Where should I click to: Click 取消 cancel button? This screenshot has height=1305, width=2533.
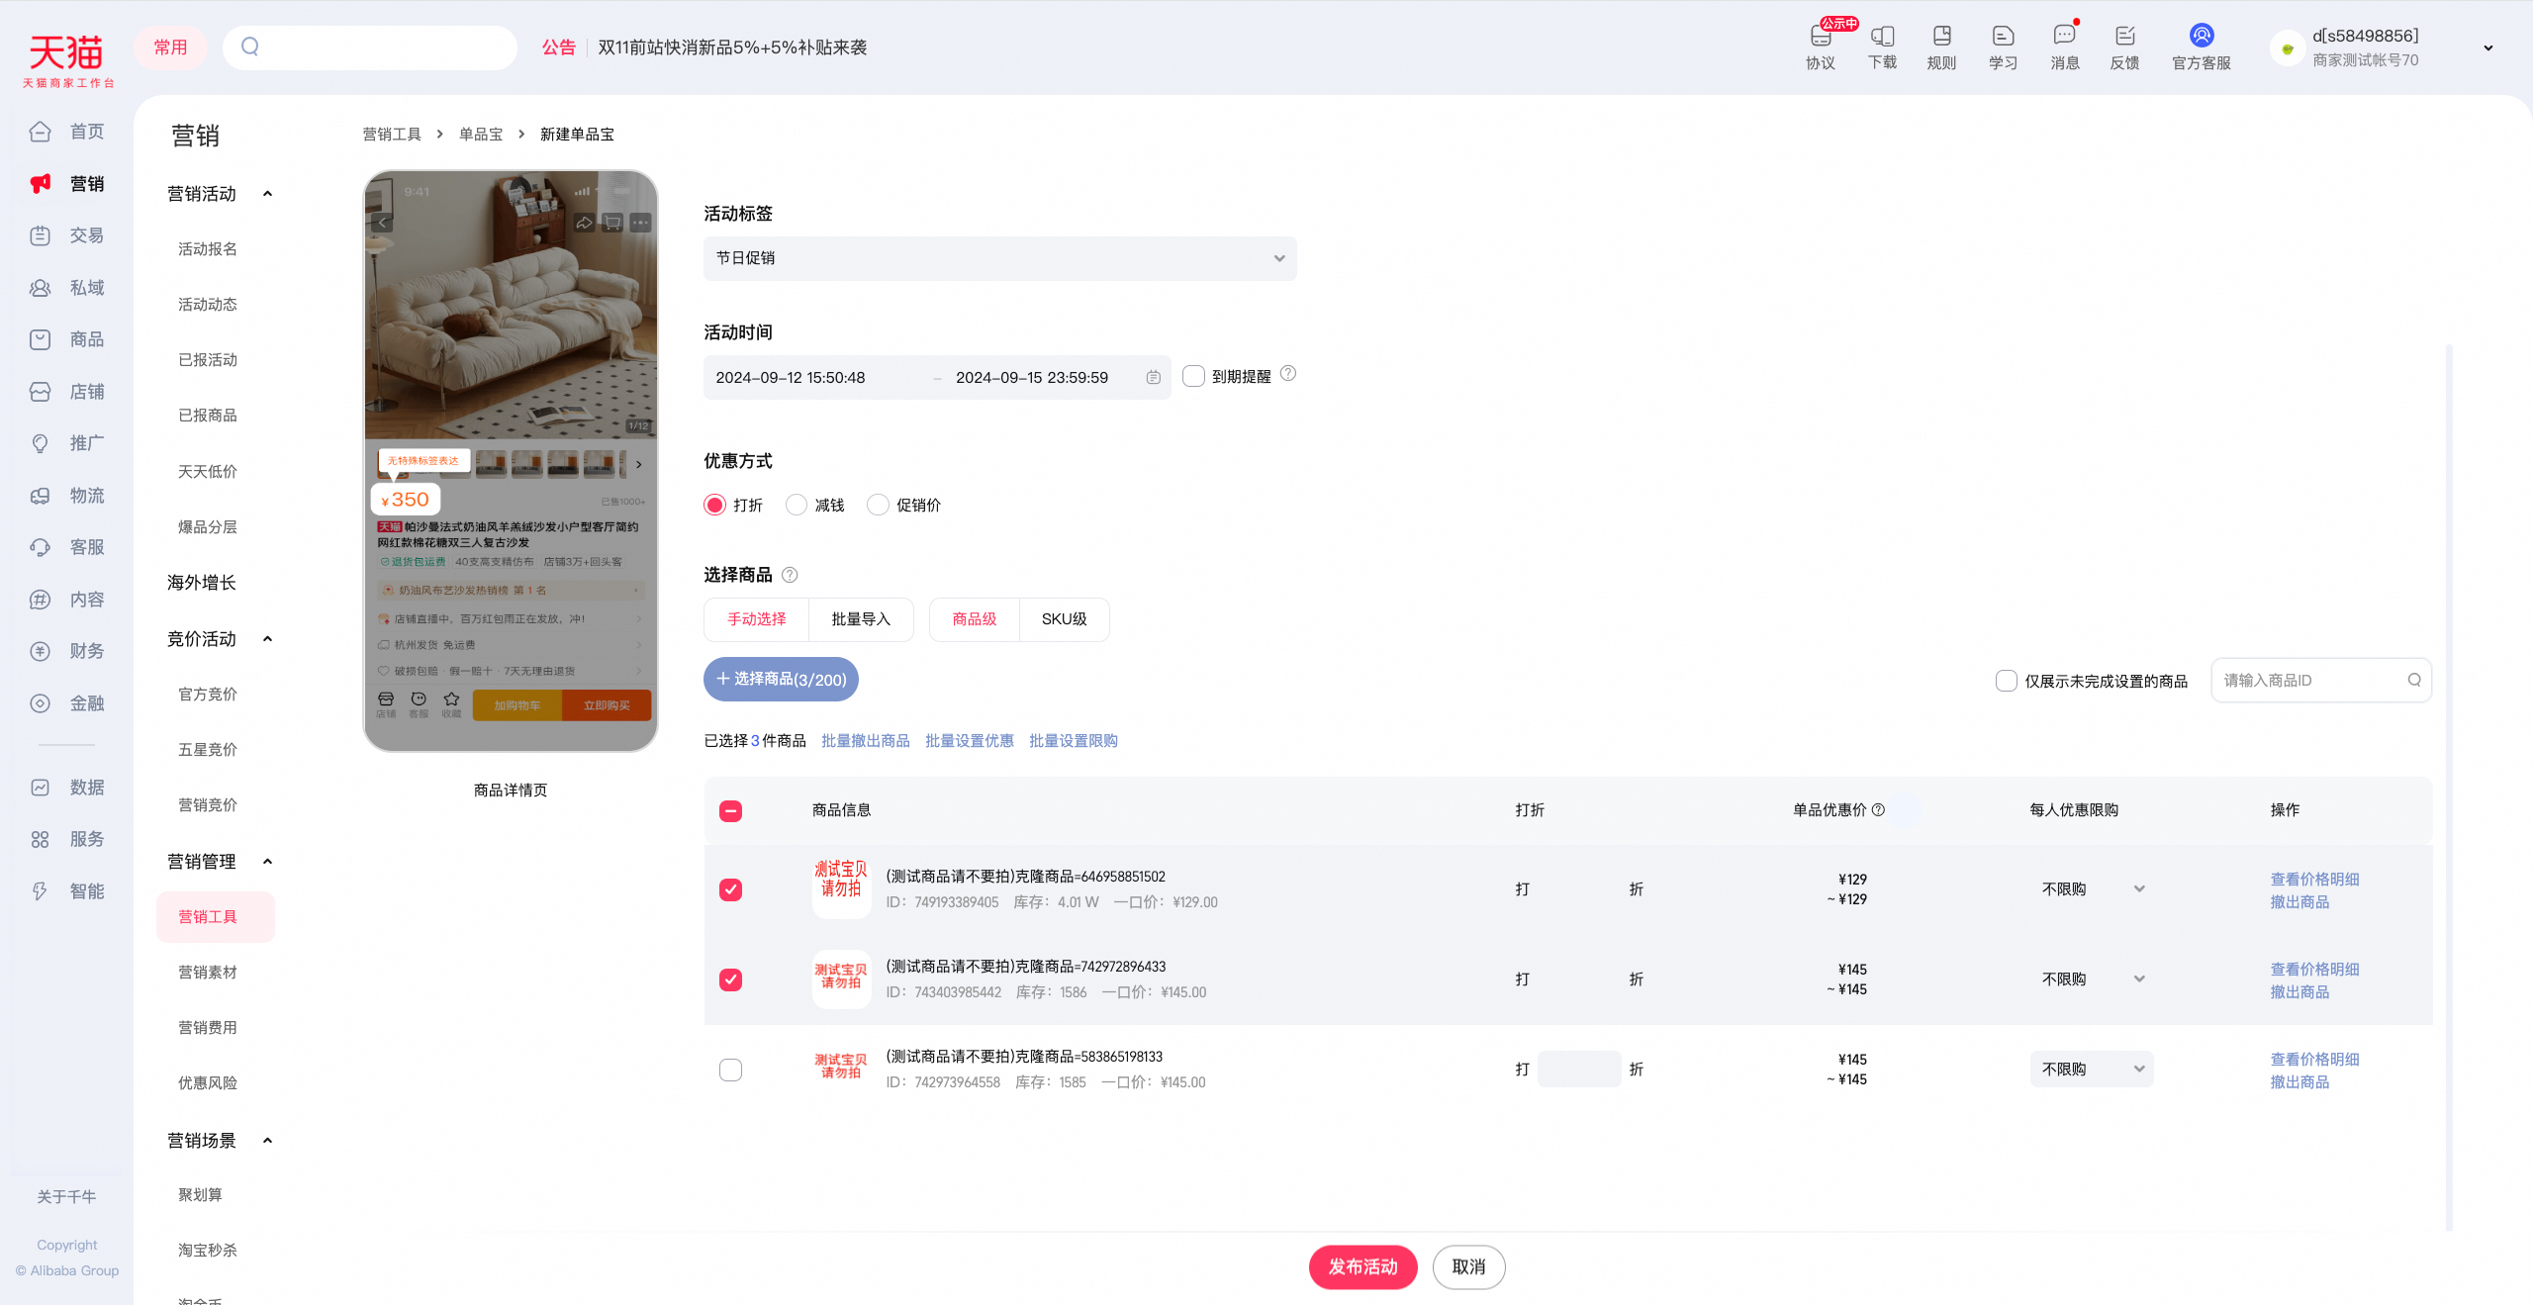(x=1469, y=1267)
